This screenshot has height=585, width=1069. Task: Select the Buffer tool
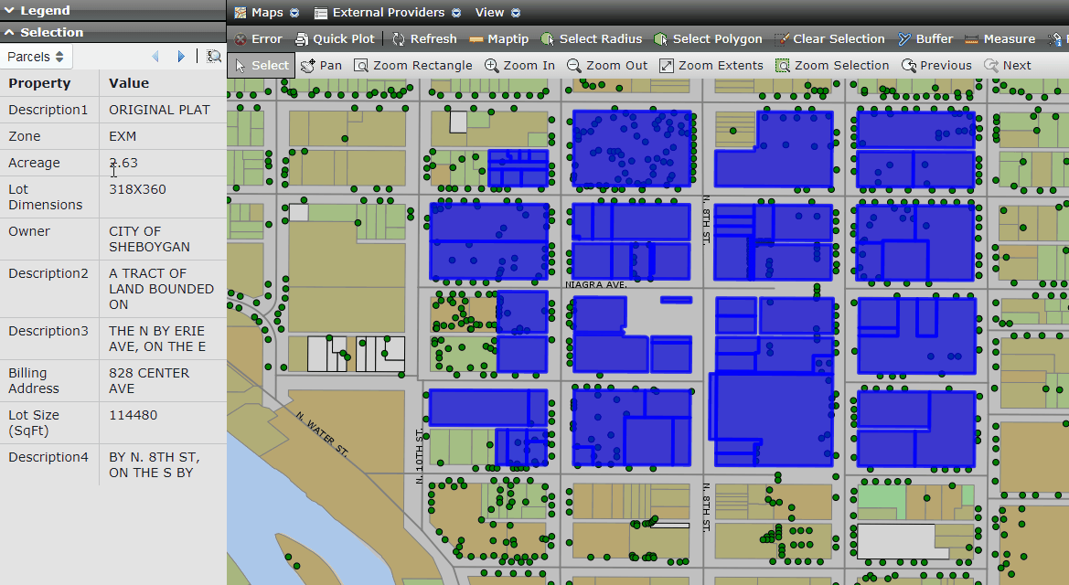click(x=925, y=39)
